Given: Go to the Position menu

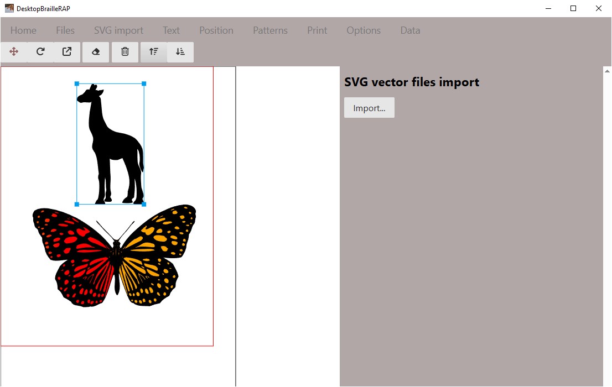Looking at the screenshot, I should click(x=216, y=30).
